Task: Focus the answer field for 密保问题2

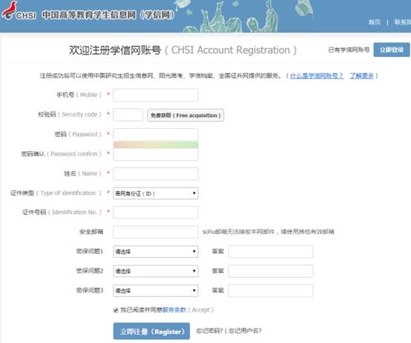Action: 271,271
